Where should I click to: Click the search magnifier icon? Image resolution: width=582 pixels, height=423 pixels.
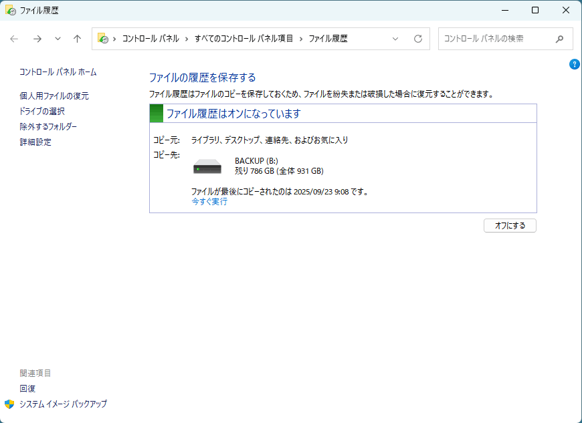(559, 39)
